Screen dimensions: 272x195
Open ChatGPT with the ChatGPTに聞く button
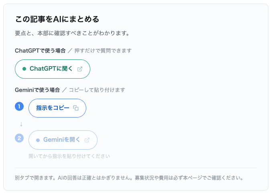click(53, 69)
